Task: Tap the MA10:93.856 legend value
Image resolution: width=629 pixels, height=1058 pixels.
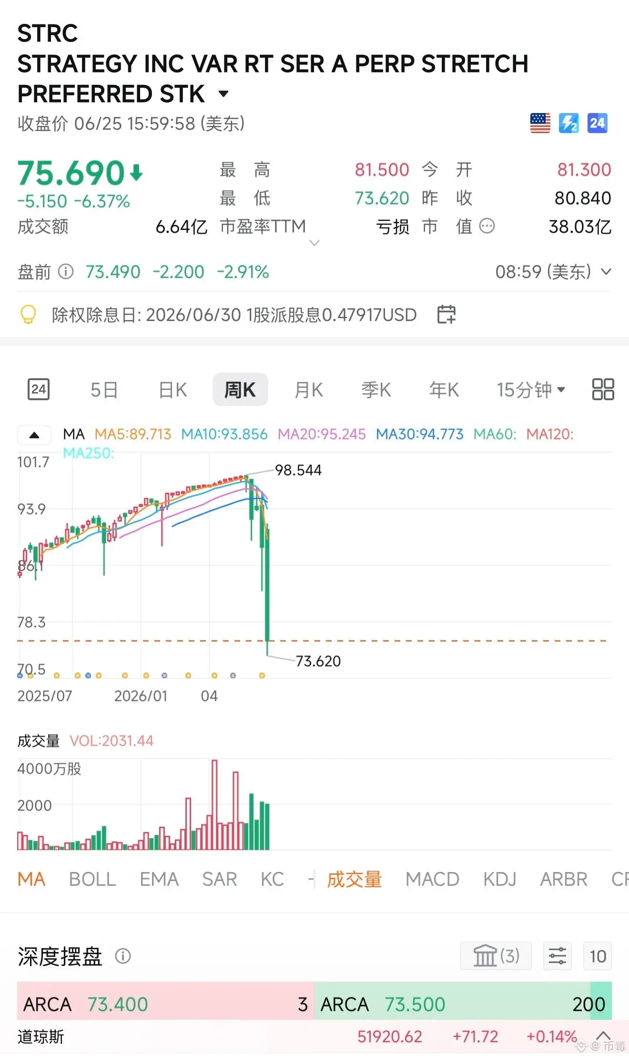Action: tap(224, 434)
